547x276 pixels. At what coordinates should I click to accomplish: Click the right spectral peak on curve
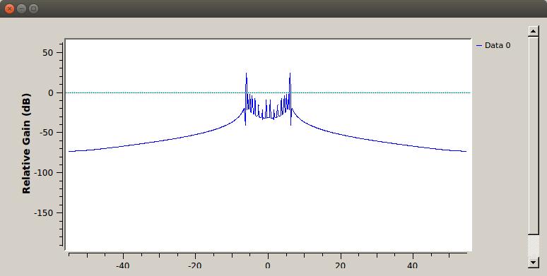tap(290, 74)
